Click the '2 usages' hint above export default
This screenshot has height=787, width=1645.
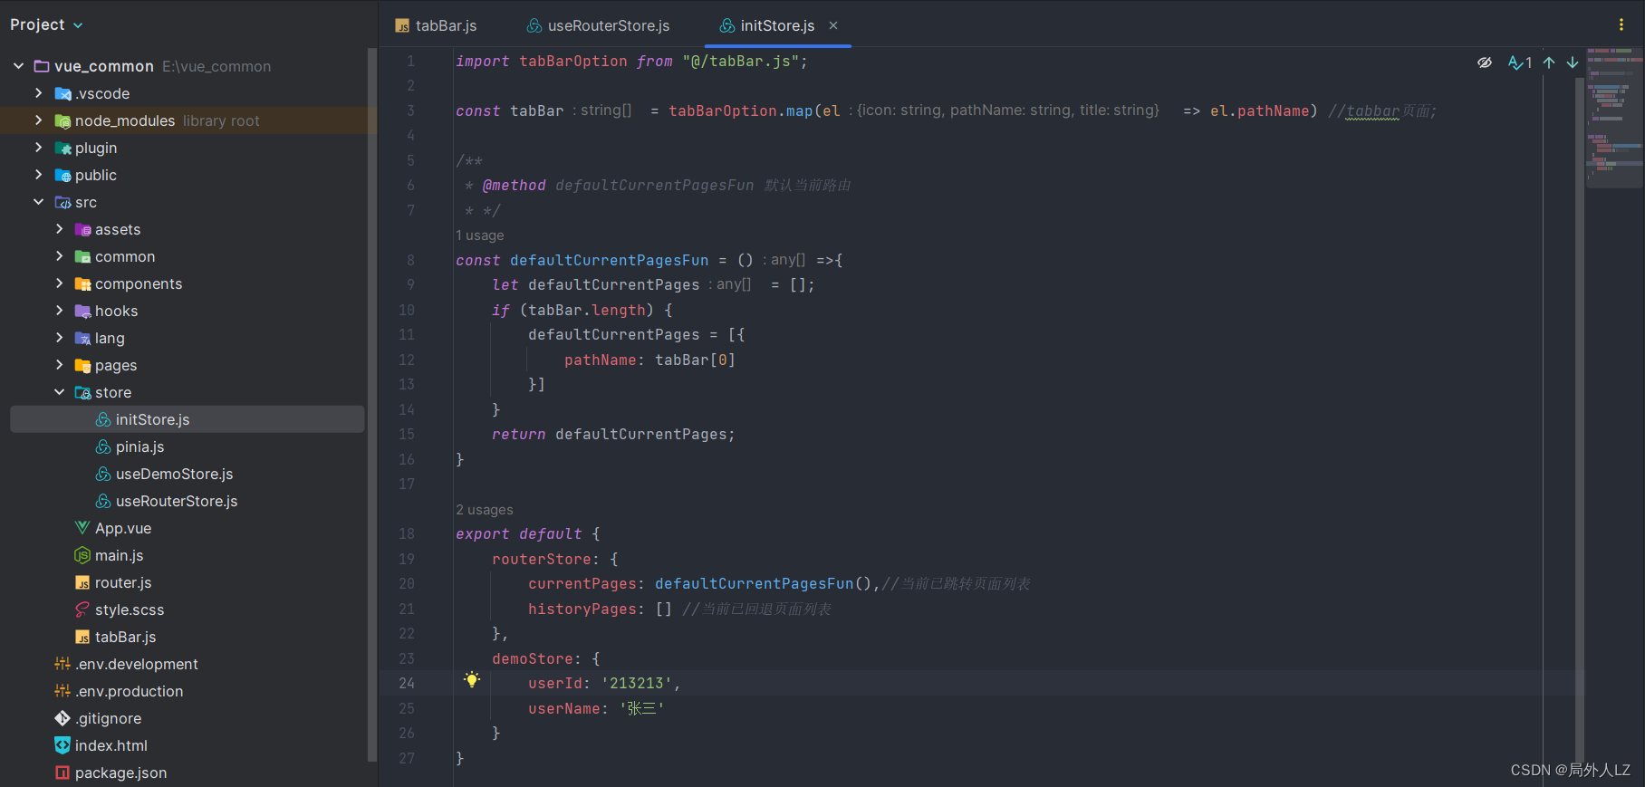(485, 510)
